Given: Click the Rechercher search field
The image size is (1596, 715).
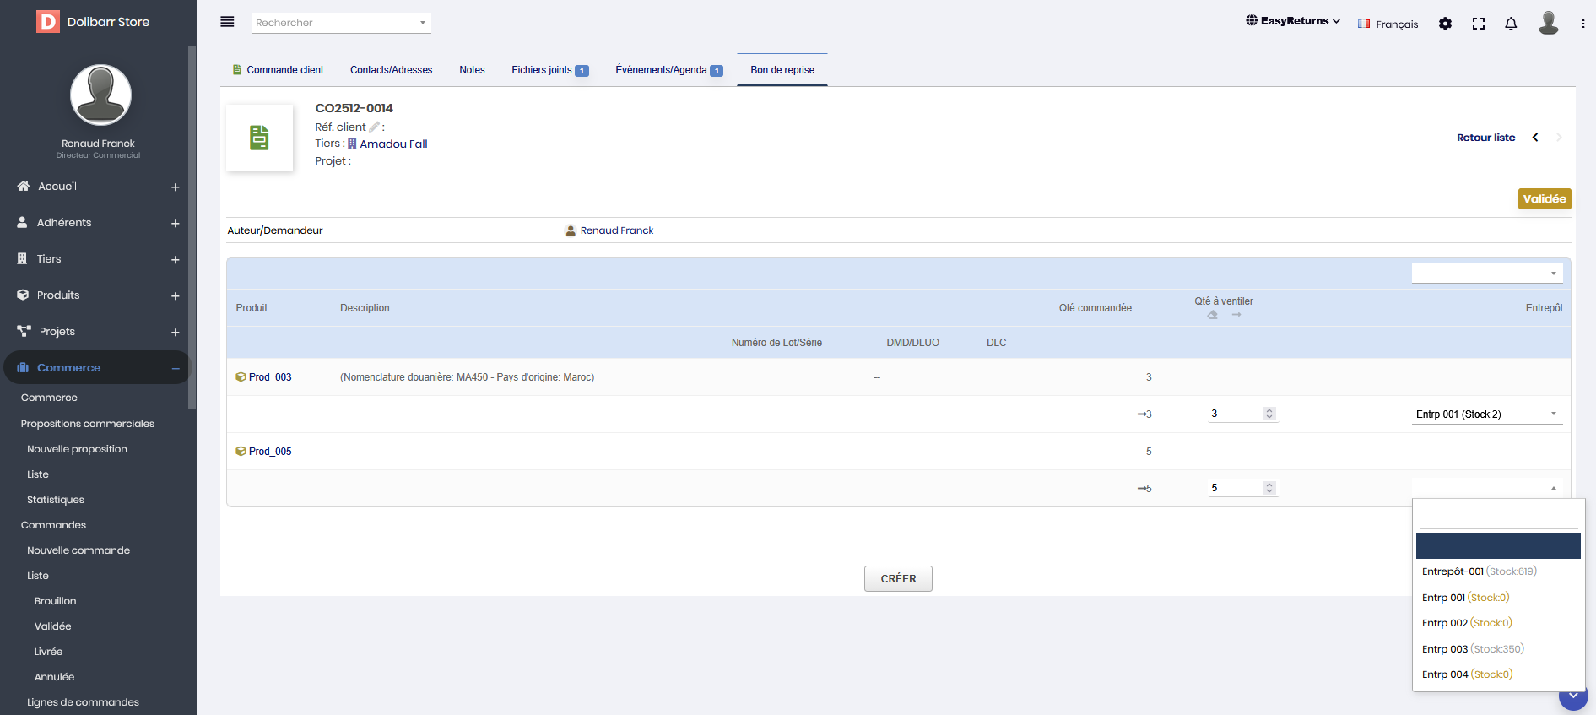Looking at the screenshot, I should [x=340, y=23].
